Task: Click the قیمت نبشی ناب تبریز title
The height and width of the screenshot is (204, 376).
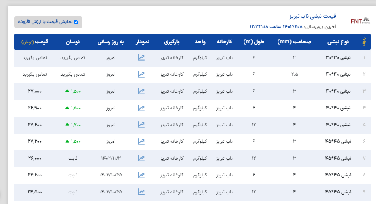Action: pos(313,17)
